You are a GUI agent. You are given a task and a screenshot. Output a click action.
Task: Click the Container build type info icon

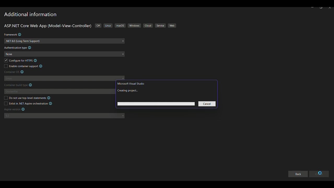[x=30, y=85]
